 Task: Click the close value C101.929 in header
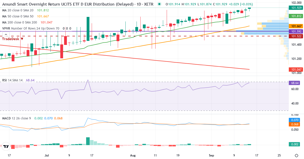click(x=220, y=4)
